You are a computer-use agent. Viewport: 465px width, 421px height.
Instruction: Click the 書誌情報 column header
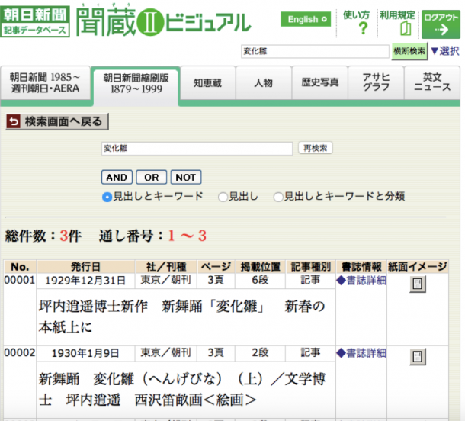tap(361, 266)
